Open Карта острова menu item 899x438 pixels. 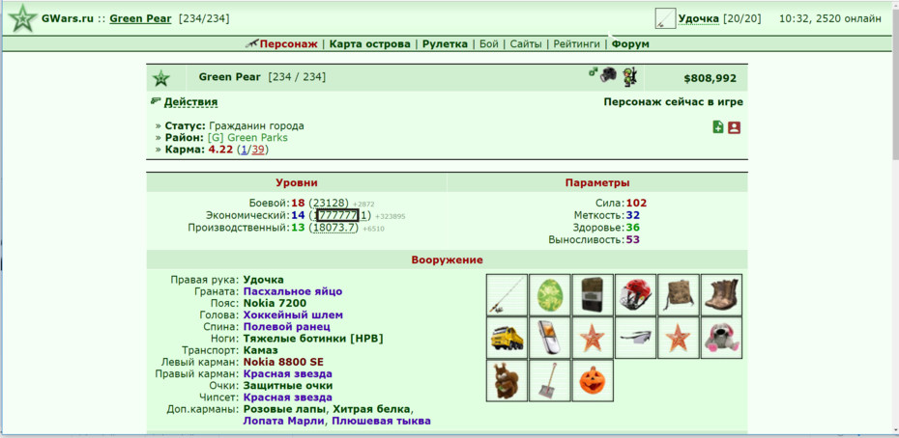click(370, 44)
